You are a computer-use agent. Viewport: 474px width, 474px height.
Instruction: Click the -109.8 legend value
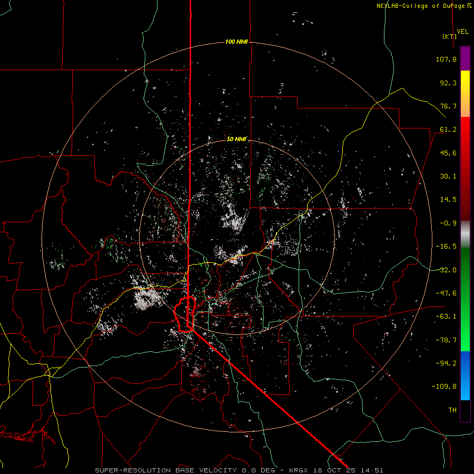[444, 387]
